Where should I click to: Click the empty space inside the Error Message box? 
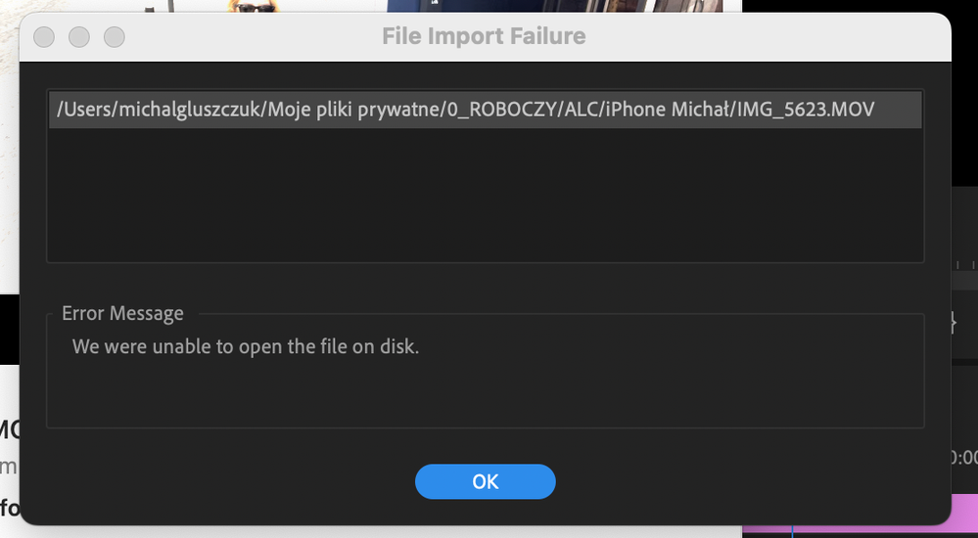(x=486, y=393)
